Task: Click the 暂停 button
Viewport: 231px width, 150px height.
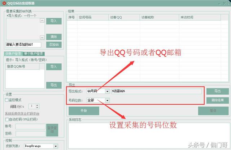Action: click(x=213, y=111)
